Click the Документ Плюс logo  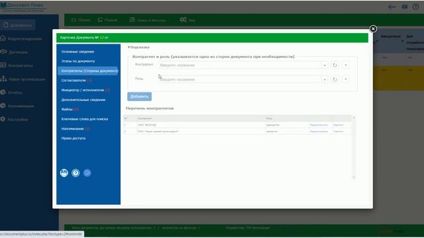click(23, 7)
